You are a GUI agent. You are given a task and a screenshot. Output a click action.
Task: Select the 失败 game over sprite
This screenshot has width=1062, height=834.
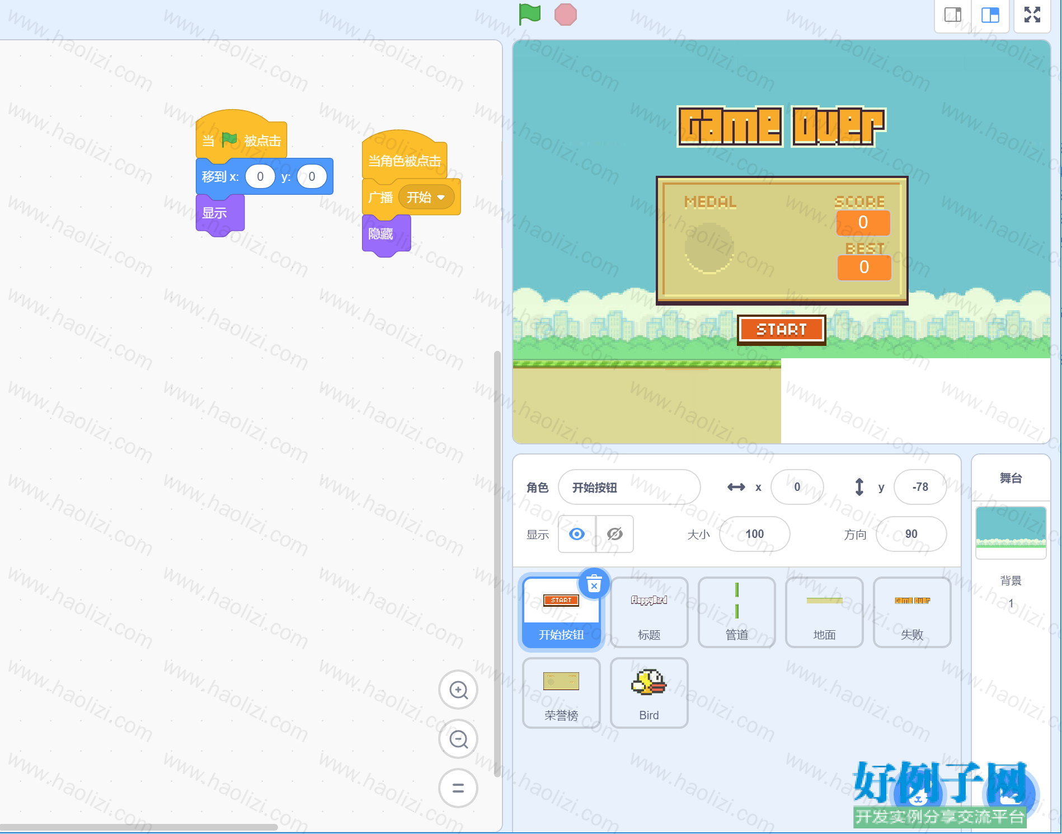912,612
